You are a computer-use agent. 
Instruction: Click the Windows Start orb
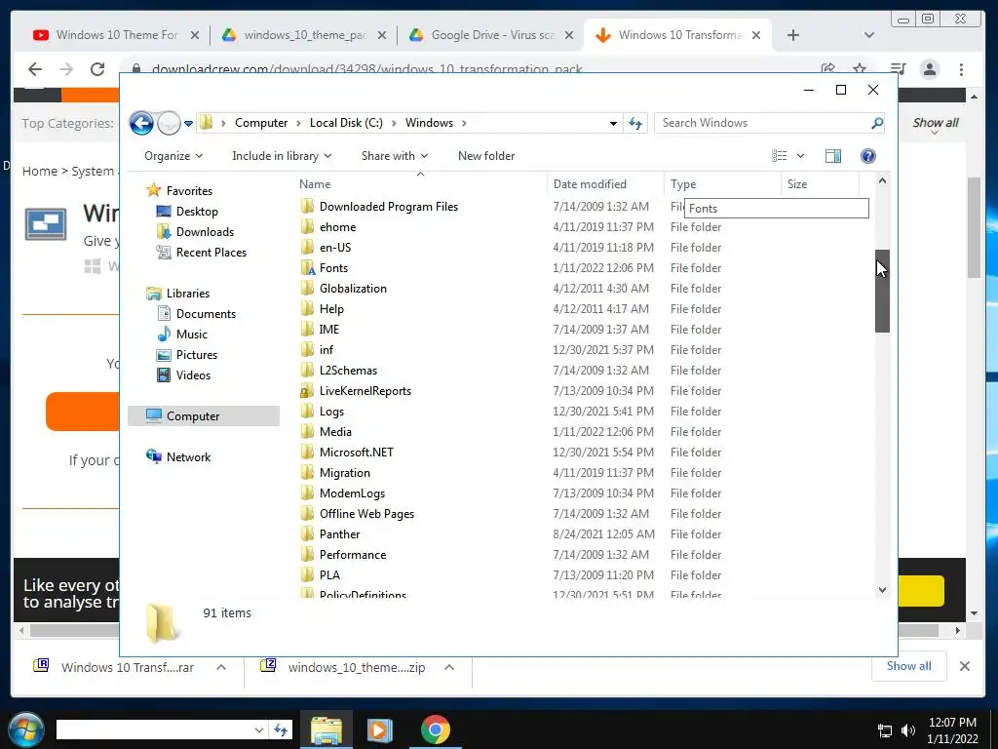coord(25,729)
